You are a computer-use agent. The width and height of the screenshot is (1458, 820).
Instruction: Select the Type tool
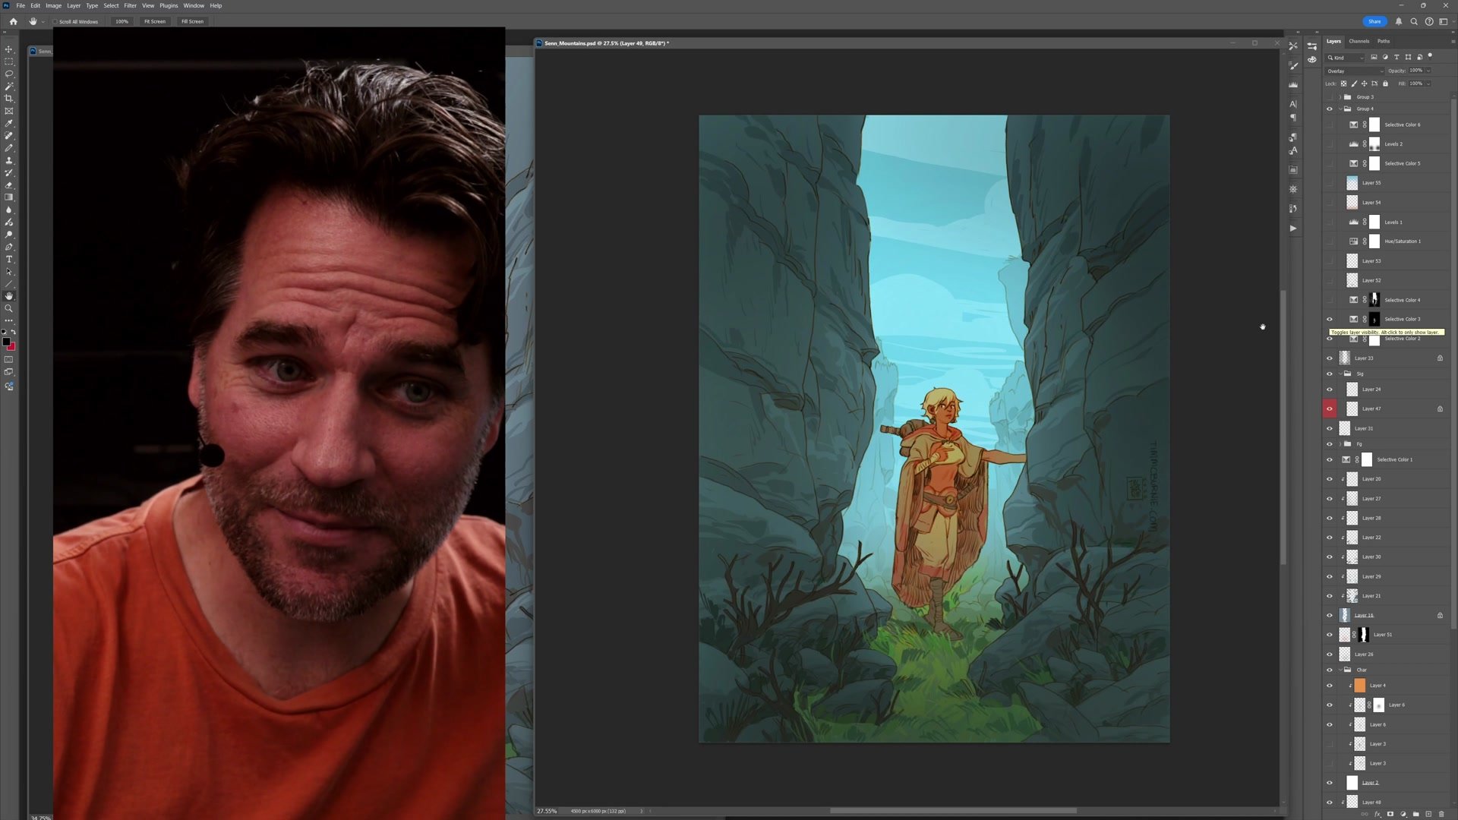tap(9, 260)
